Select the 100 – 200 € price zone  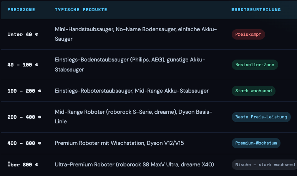[x=24, y=91]
